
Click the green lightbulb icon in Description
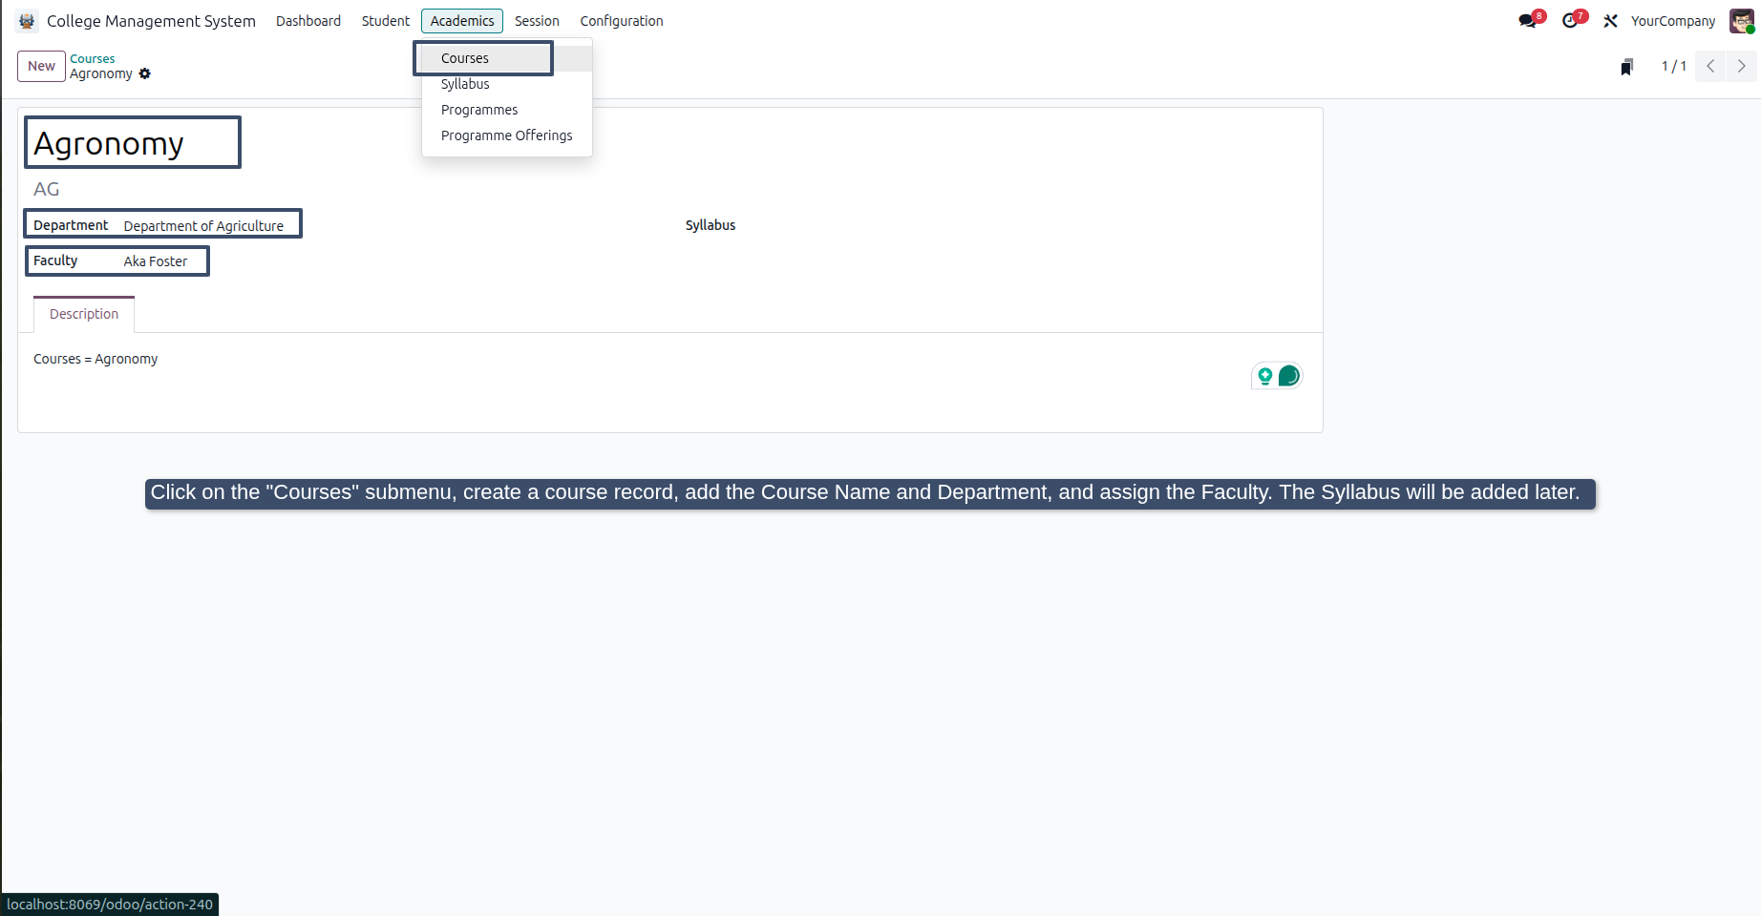coord(1264,376)
